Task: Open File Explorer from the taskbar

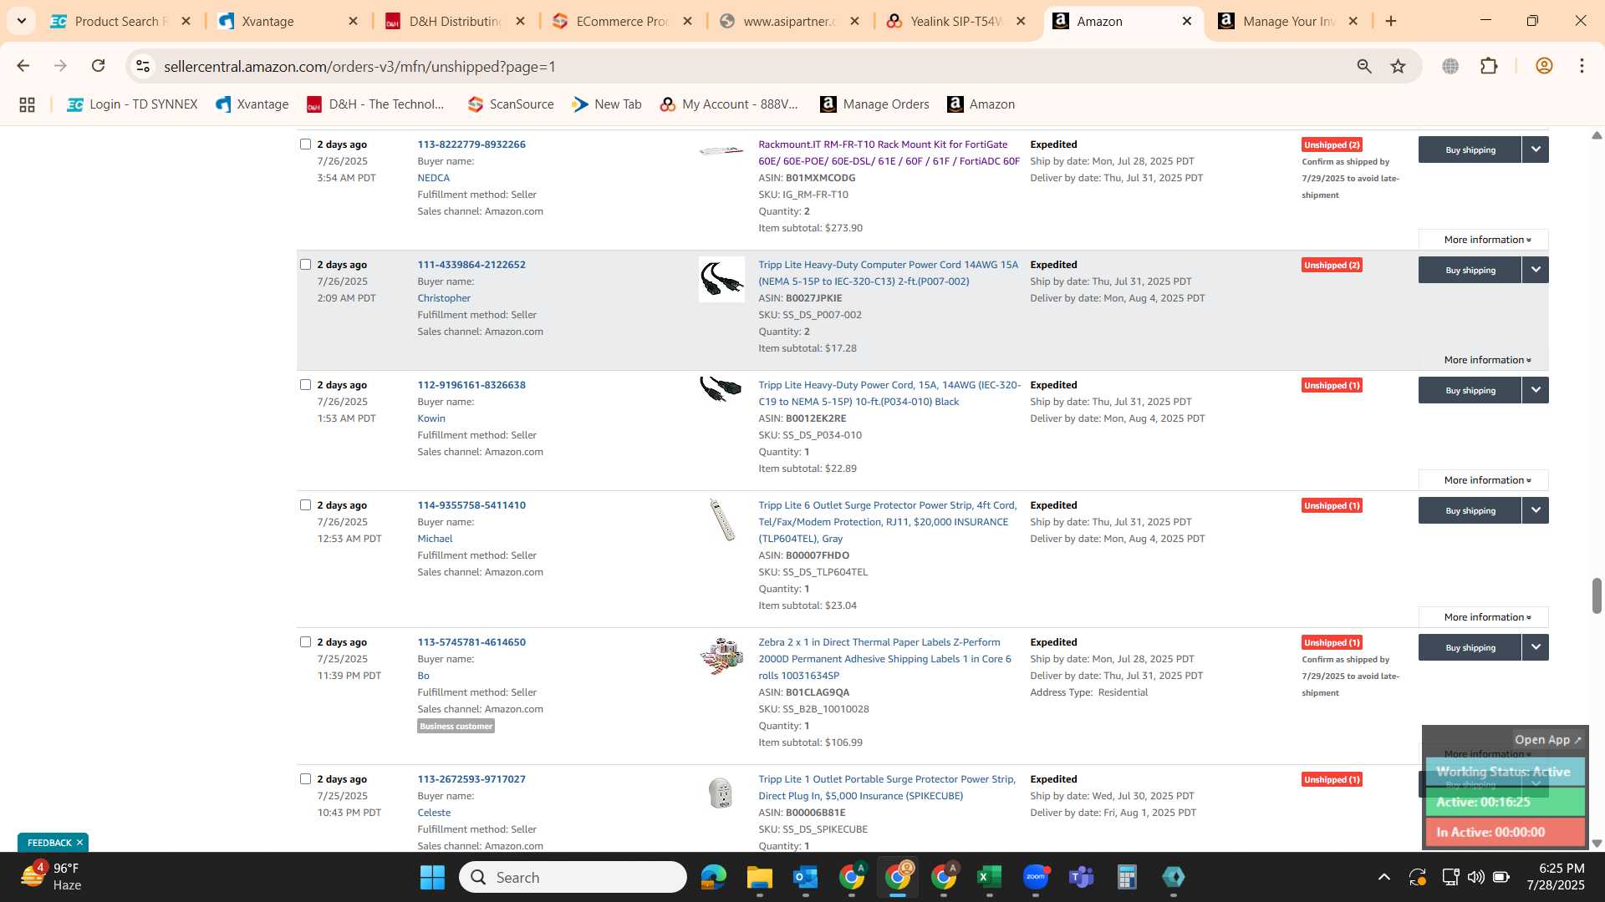Action: [x=759, y=877]
